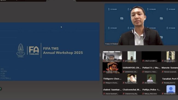Select the Nuttapol_CHIAN video thumbnail
The height and width of the screenshot is (100, 178).
(x=132, y=78)
